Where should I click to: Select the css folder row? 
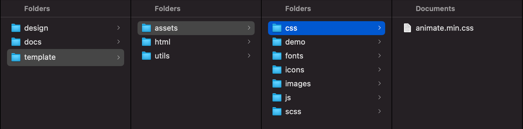(x=327, y=28)
